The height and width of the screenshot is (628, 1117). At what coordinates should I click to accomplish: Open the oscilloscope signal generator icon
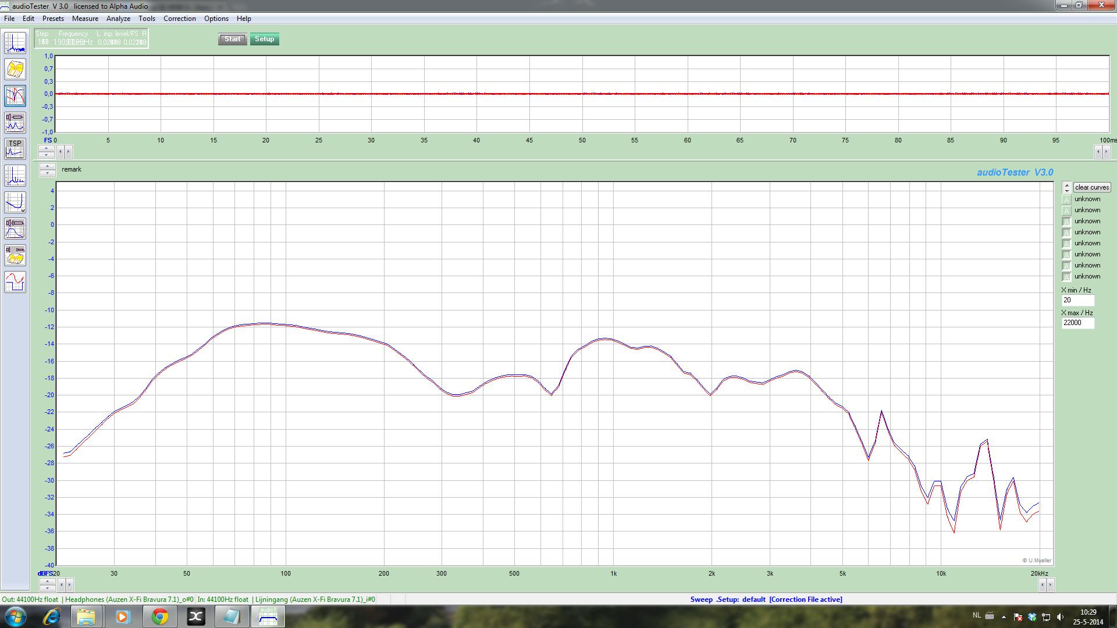[15, 282]
